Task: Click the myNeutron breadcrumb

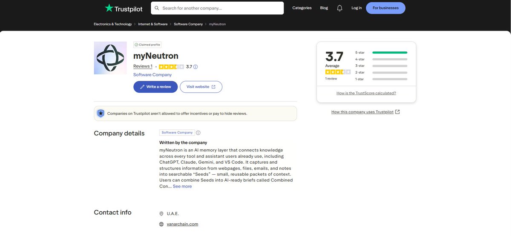Action: 217,24
